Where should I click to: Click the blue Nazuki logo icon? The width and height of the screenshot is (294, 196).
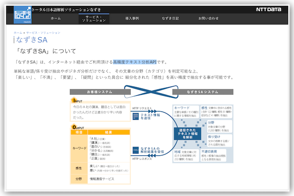click(x=23, y=15)
